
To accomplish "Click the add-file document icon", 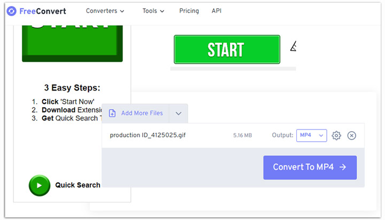I will [112, 113].
